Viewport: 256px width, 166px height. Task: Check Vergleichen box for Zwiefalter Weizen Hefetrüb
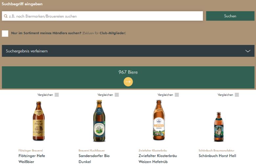[x=177, y=95]
